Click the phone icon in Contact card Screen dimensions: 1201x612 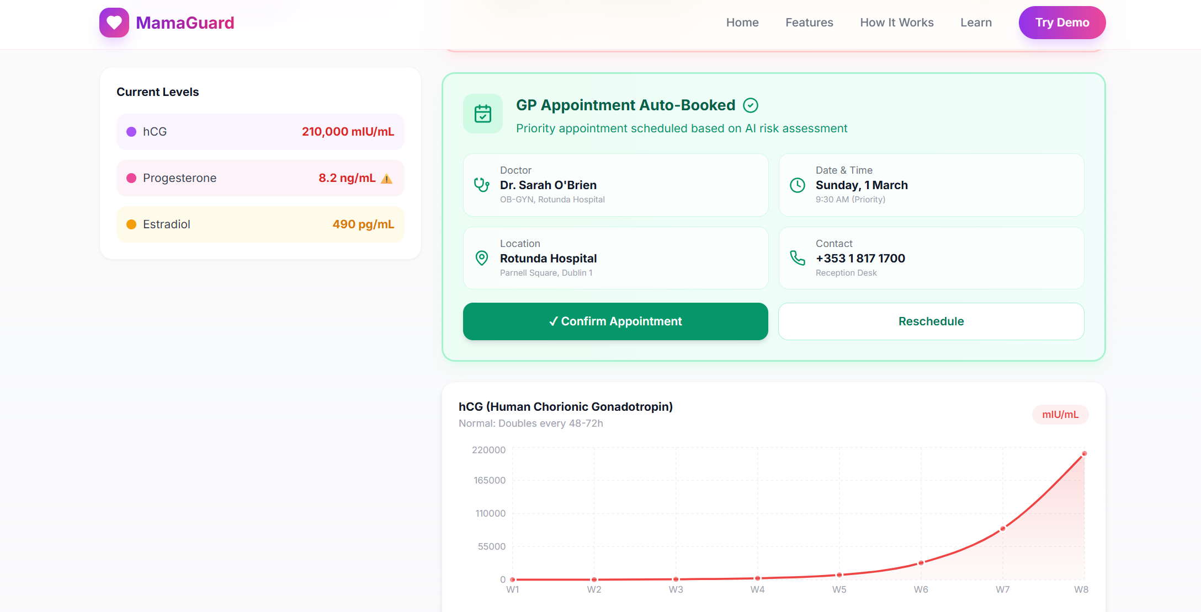point(798,258)
